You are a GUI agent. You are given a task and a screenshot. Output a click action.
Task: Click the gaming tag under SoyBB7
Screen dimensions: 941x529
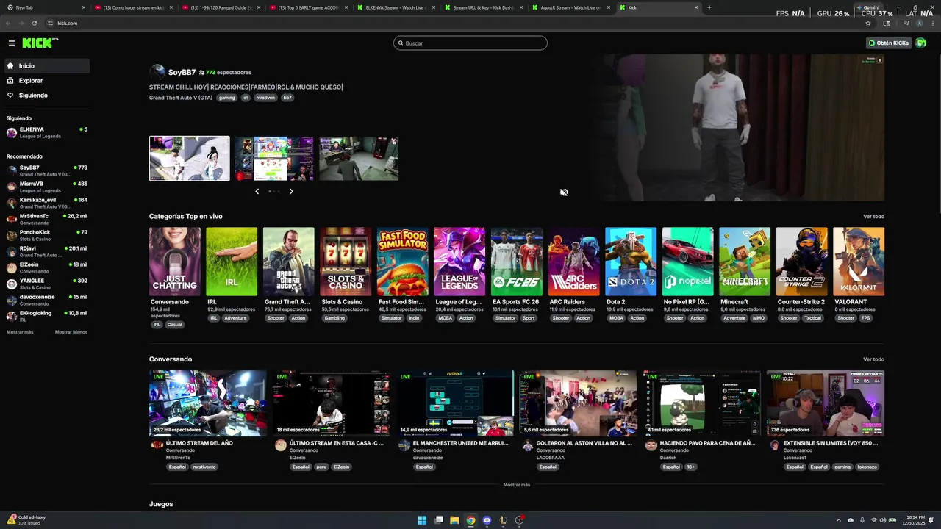click(226, 98)
